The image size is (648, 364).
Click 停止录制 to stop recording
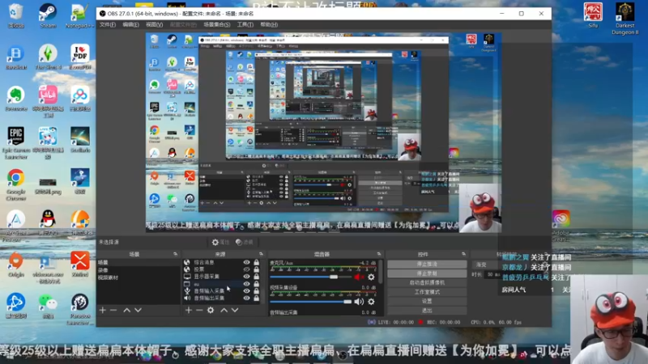pyautogui.click(x=427, y=273)
